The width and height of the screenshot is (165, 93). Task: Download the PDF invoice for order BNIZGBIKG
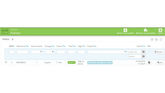pyautogui.click(x=149, y=63)
